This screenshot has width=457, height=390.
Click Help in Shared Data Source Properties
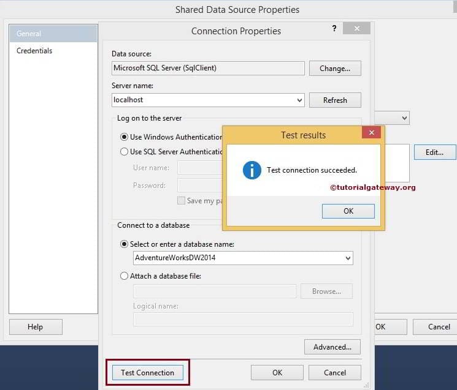(36, 327)
